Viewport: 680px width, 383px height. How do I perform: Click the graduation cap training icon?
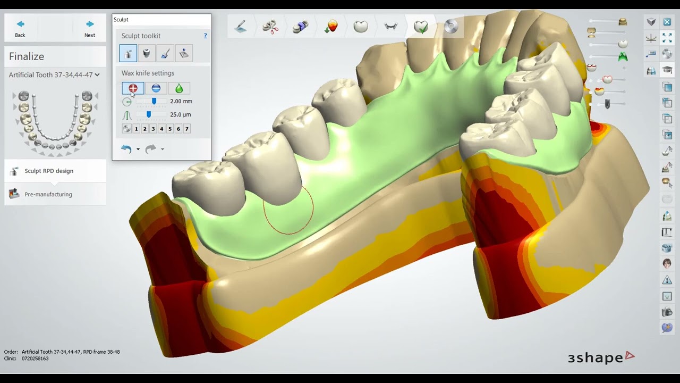click(667, 70)
